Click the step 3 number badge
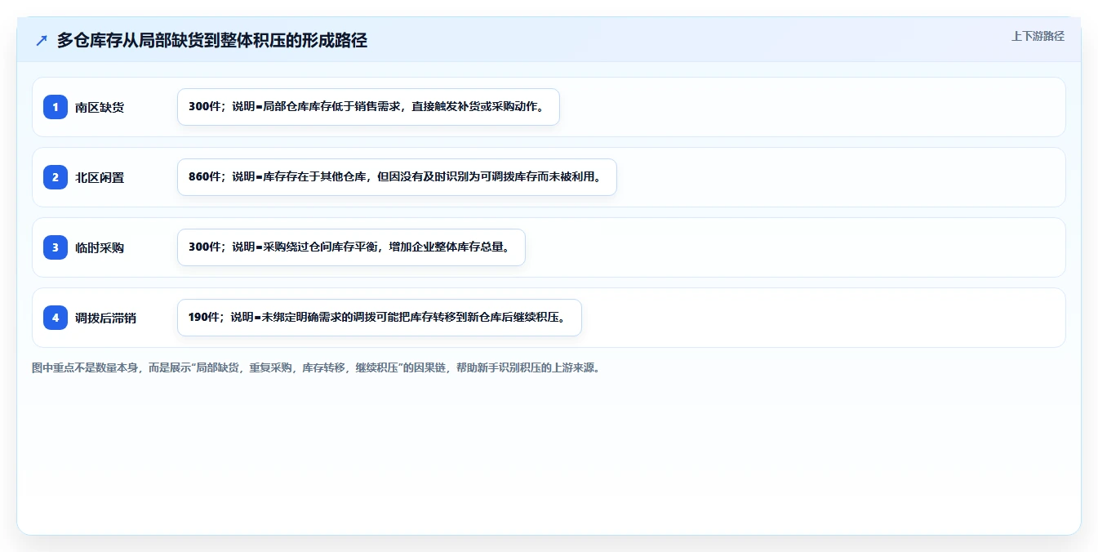 [x=56, y=247]
